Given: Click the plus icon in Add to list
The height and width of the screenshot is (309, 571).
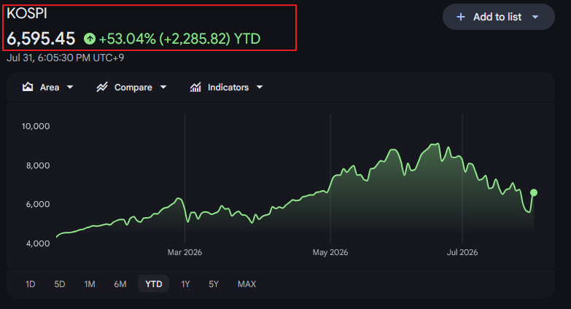Looking at the screenshot, I should (461, 17).
